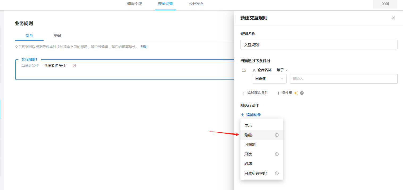Screen dimensions: 403x190
Task: Open the 等于 operator dropdown
Action: click(x=282, y=70)
